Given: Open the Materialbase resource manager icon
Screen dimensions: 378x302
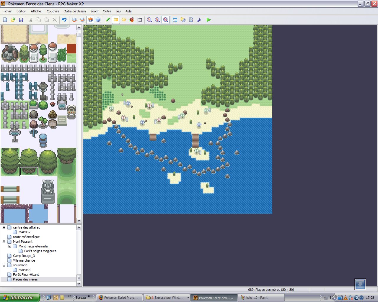Looking at the screenshot, I should 183,20.
